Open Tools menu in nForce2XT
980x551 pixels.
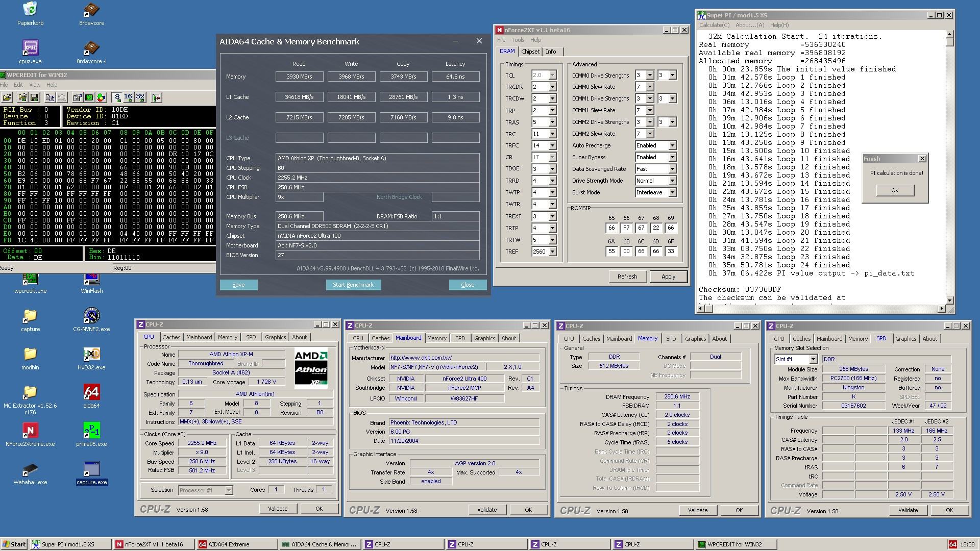[x=518, y=40]
